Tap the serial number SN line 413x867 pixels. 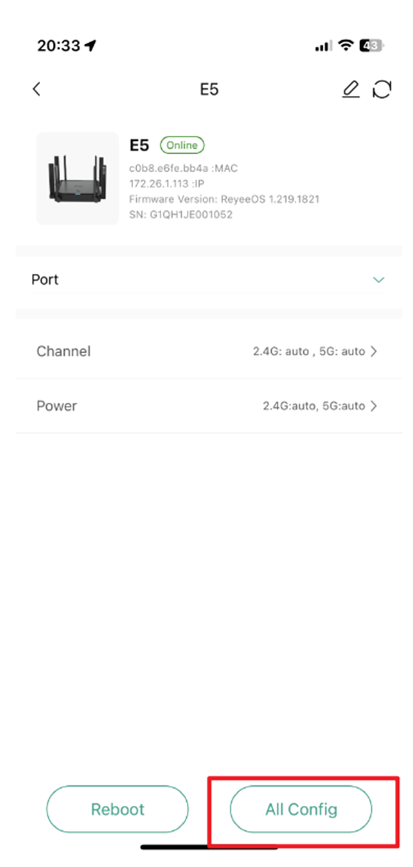181,215
